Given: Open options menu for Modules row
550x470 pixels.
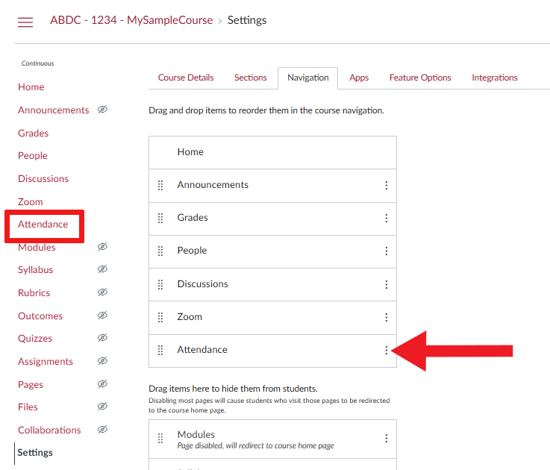Looking at the screenshot, I should tap(386, 438).
